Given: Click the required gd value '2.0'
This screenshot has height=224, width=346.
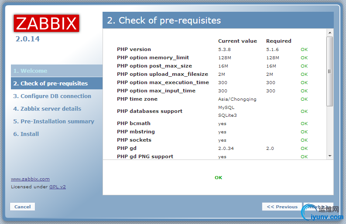Looking at the screenshot, I should (x=270, y=148).
